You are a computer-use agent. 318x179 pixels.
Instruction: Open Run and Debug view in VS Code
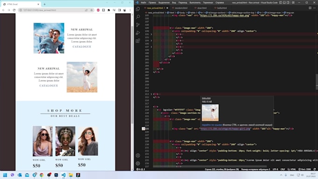click(138, 33)
